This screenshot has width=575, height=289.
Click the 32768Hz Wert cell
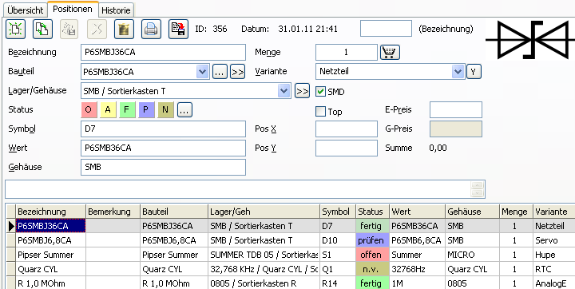418,269
